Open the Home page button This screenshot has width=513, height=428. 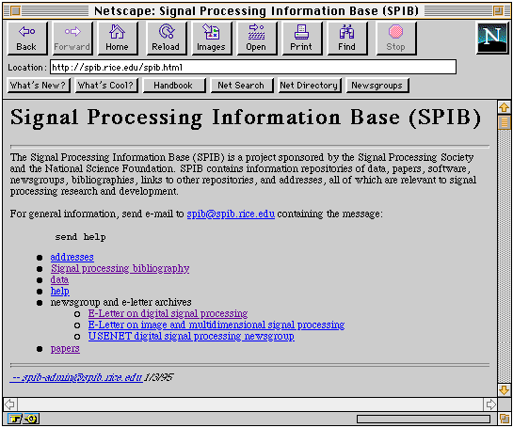117,39
